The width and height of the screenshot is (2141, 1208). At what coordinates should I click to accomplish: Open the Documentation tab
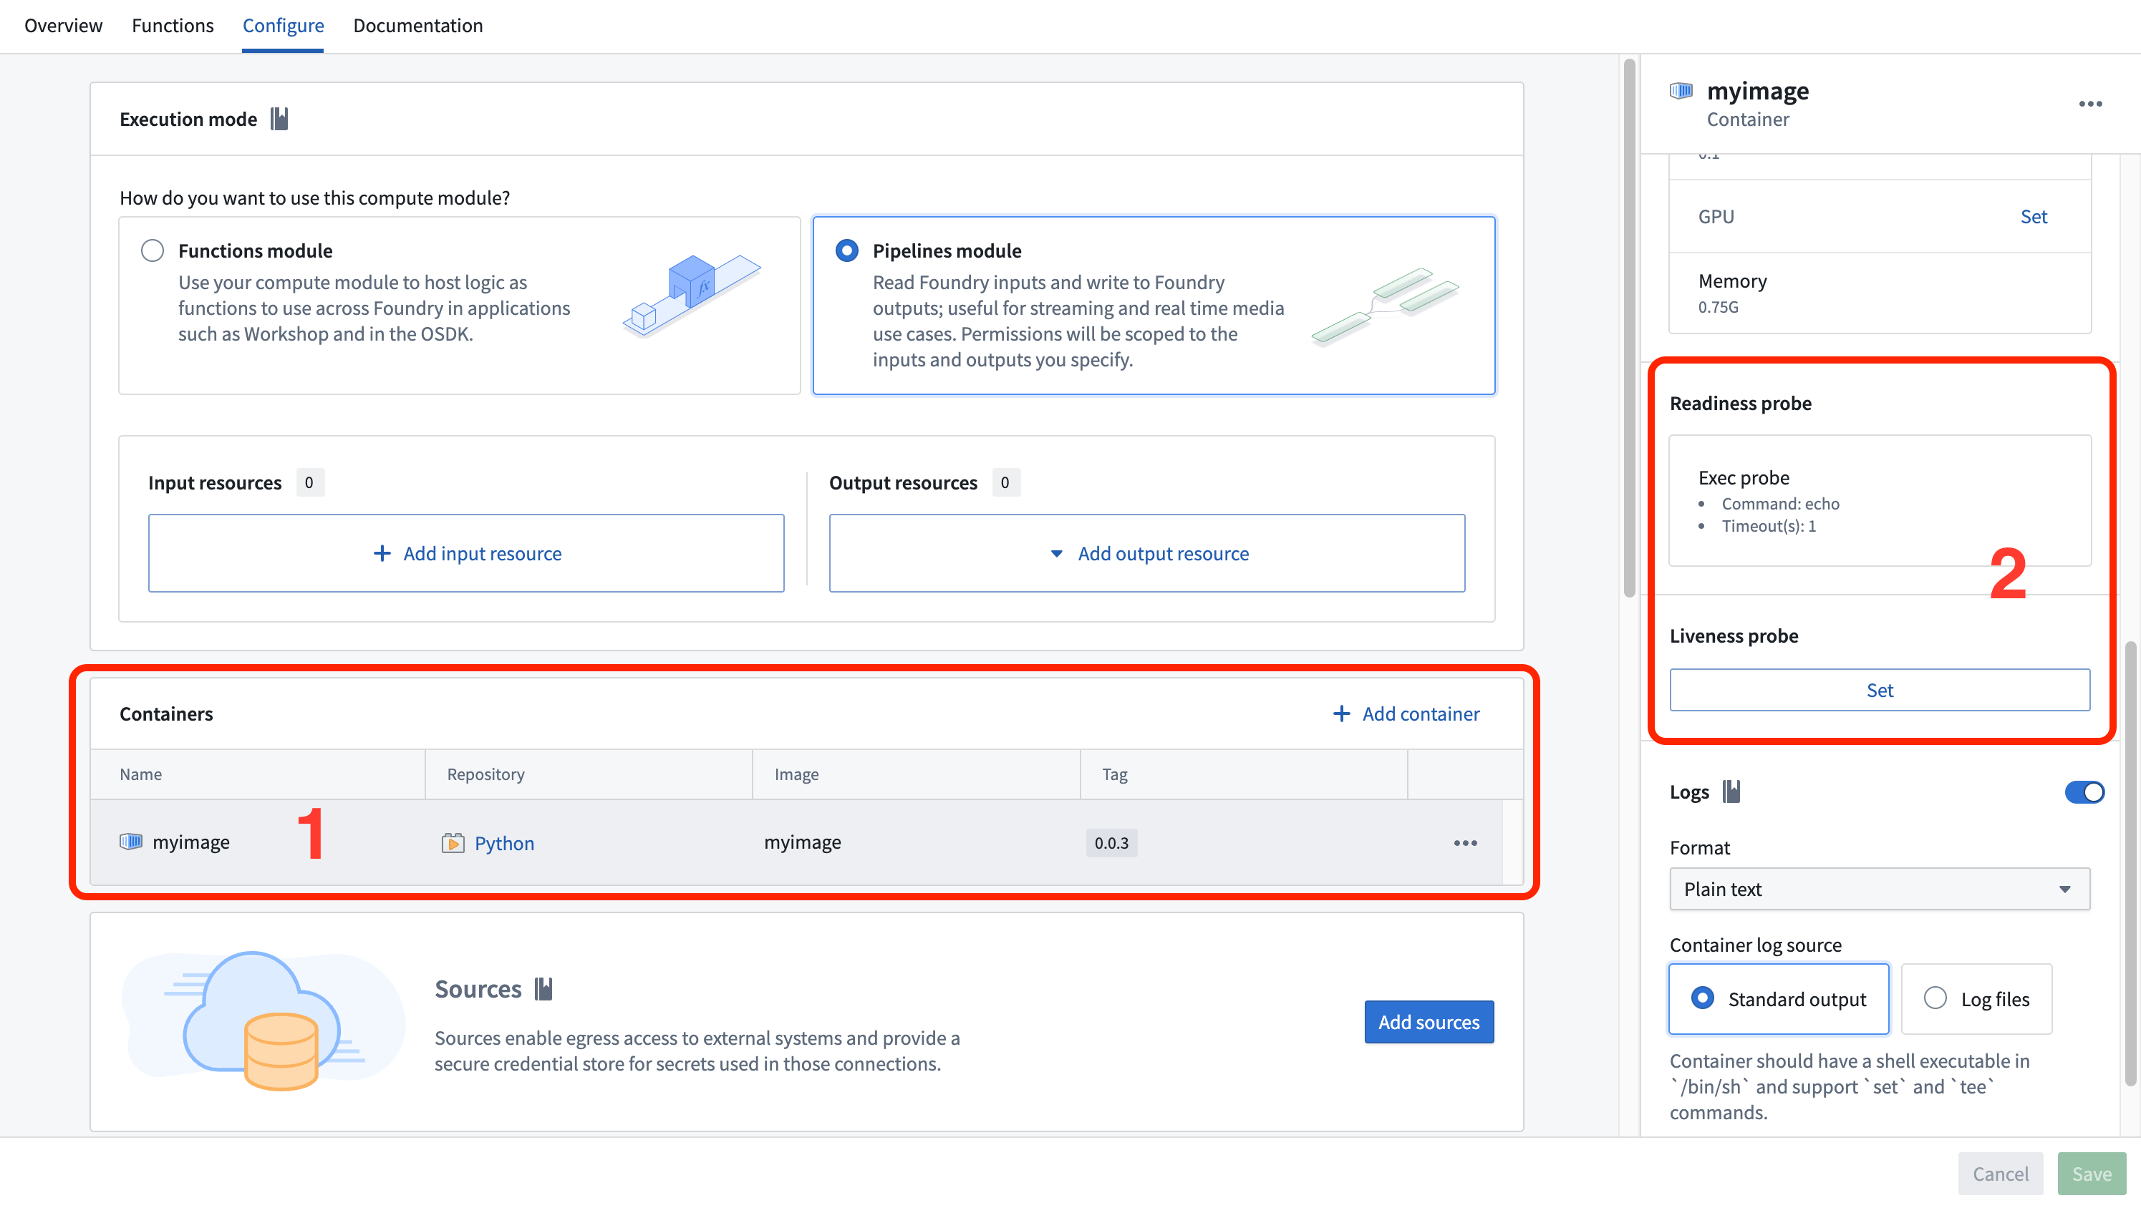click(418, 26)
